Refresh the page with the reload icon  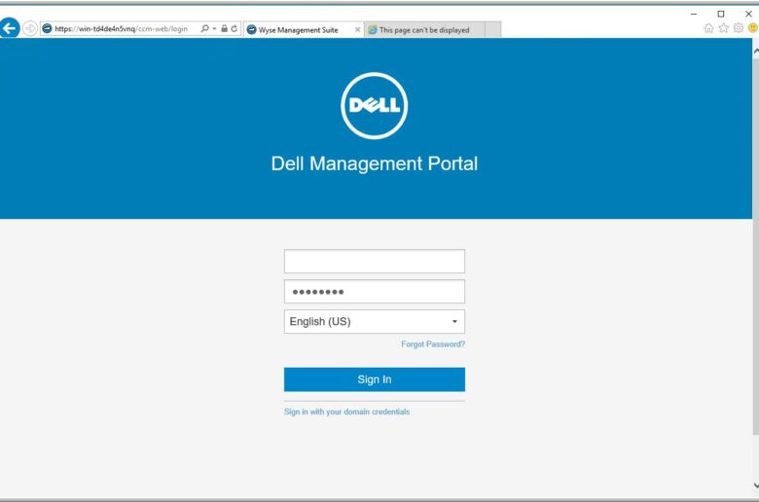click(x=235, y=28)
